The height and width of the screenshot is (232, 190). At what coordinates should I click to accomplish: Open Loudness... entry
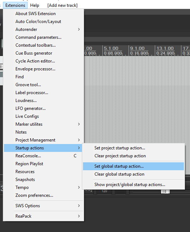[43, 101]
